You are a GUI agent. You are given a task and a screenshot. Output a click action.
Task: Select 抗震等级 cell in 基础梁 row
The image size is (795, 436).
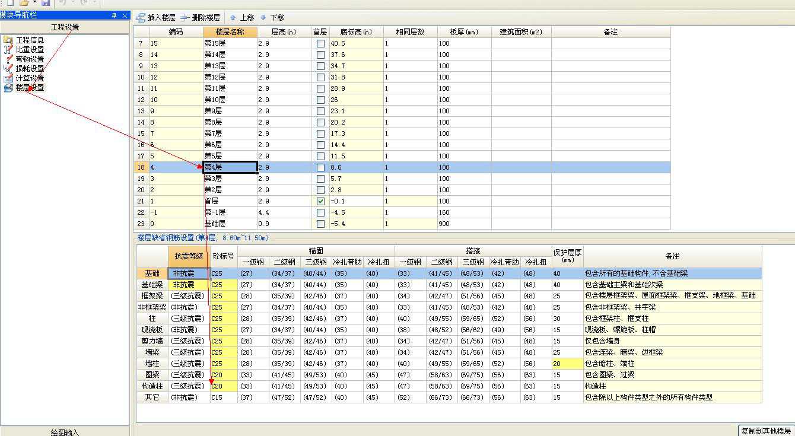pos(189,285)
